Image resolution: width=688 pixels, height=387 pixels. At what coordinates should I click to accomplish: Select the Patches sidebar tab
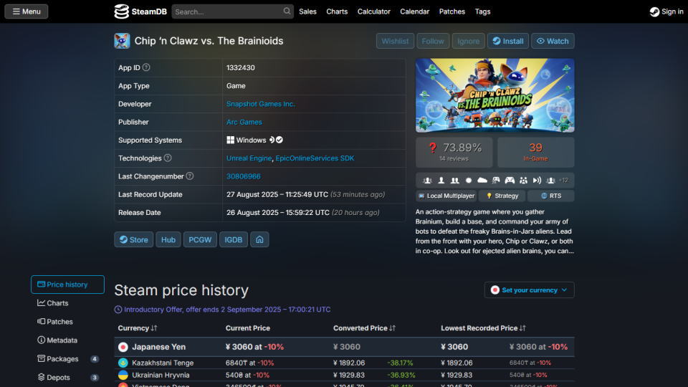click(67, 322)
